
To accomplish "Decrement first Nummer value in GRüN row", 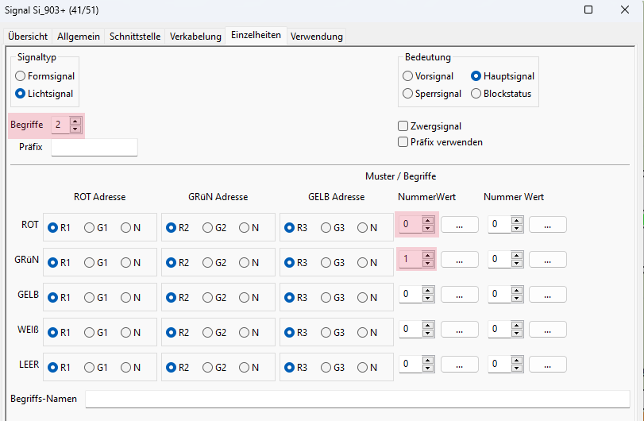I will [x=428, y=264].
